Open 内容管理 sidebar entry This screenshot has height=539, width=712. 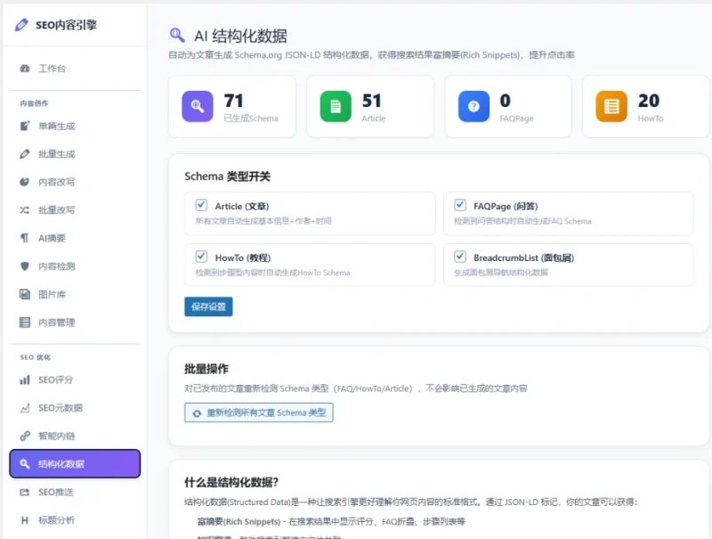75,323
